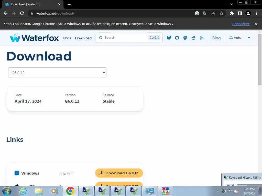Open the Windows Start button
This screenshot has height=196, width=262.
click(7, 191)
